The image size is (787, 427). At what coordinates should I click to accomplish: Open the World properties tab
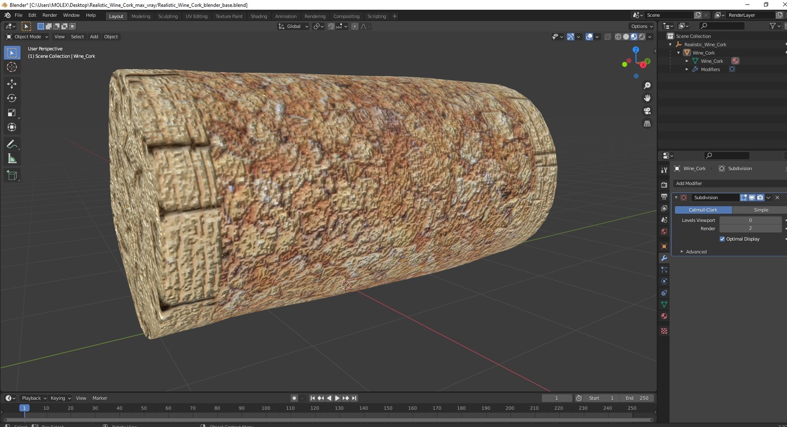click(664, 231)
